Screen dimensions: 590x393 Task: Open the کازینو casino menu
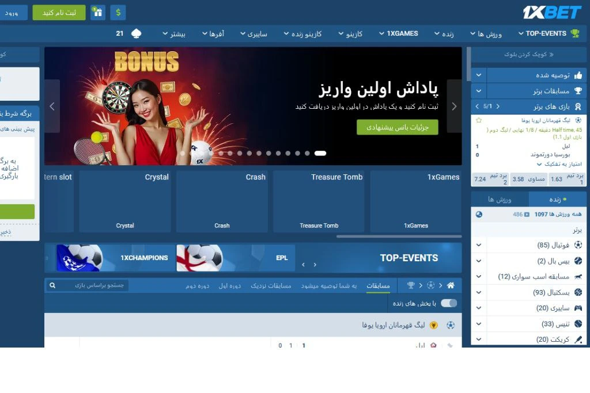(x=350, y=34)
